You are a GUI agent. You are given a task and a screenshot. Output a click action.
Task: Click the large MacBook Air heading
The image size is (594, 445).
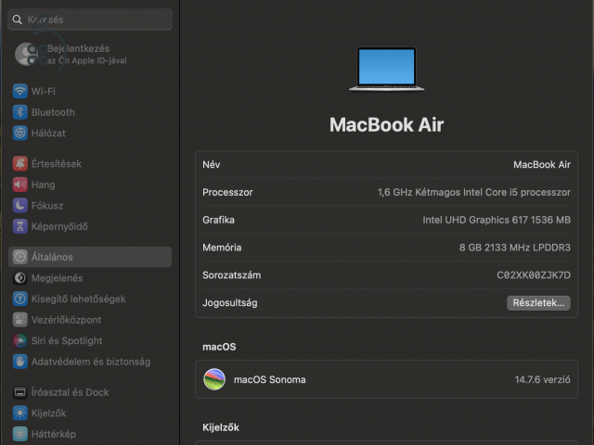click(x=386, y=125)
